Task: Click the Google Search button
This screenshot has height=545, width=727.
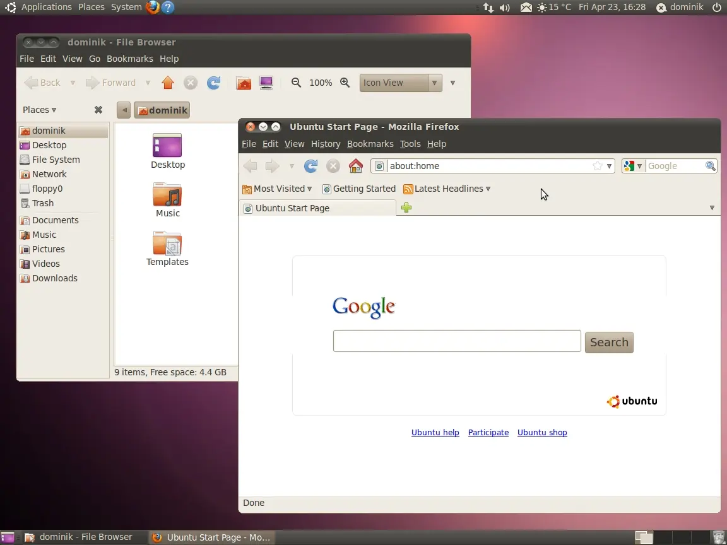Action: pyautogui.click(x=609, y=343)
